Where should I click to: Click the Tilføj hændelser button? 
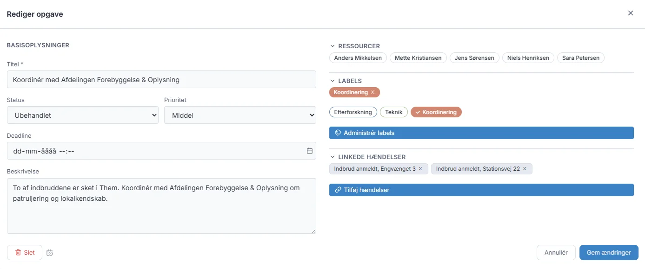click(x=481, y=190)
